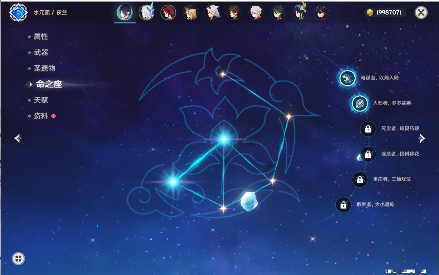This screenshot has height=275, width=439.
Task: Click the Stella Fortuna crystal on the chart
Action: [x=249, y=201]
